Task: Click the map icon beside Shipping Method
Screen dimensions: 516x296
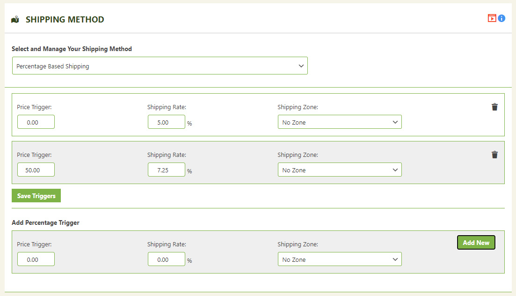Action: [x=15, y=20]
